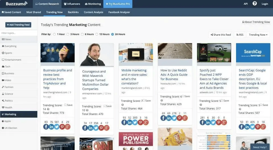Open Spotify Just Poached article title
This screenshot has width=273, height=150.
click(214, 79)
